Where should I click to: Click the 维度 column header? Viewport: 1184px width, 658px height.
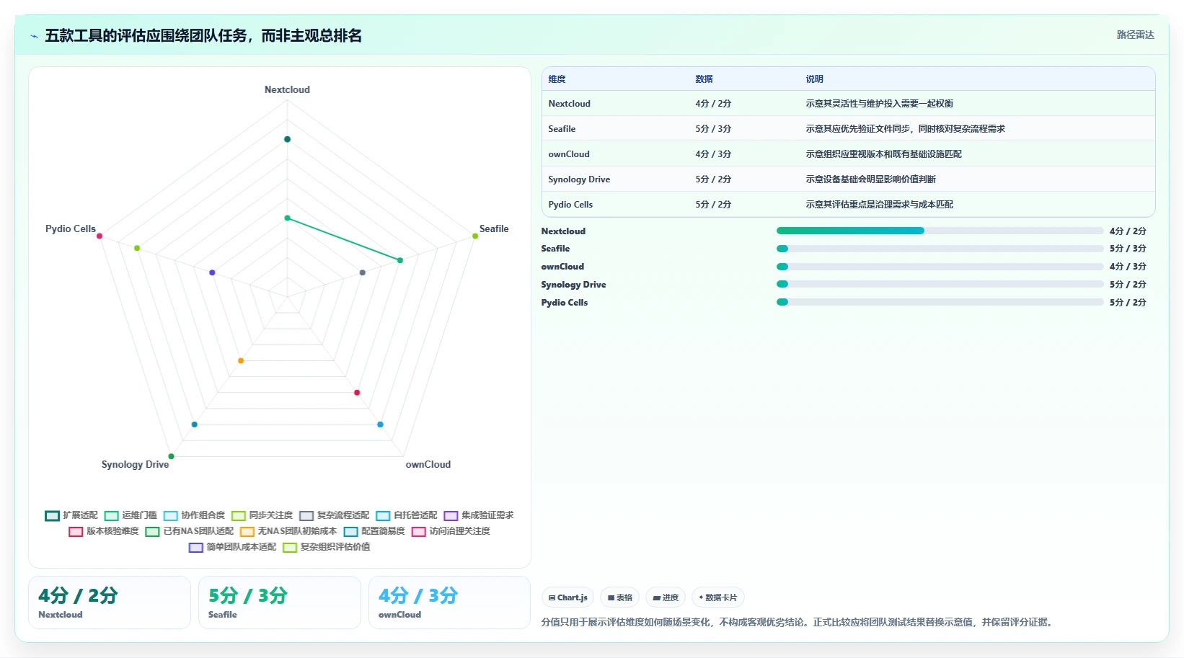click(557, 79)
